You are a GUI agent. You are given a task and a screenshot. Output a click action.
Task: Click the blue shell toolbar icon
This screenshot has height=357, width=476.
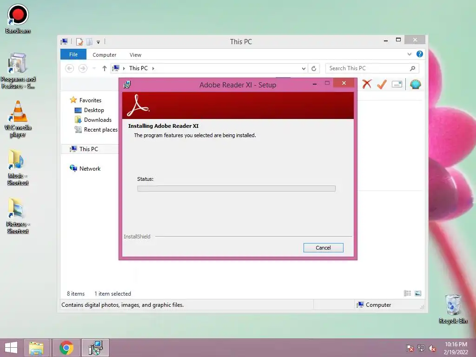(415, 84)
